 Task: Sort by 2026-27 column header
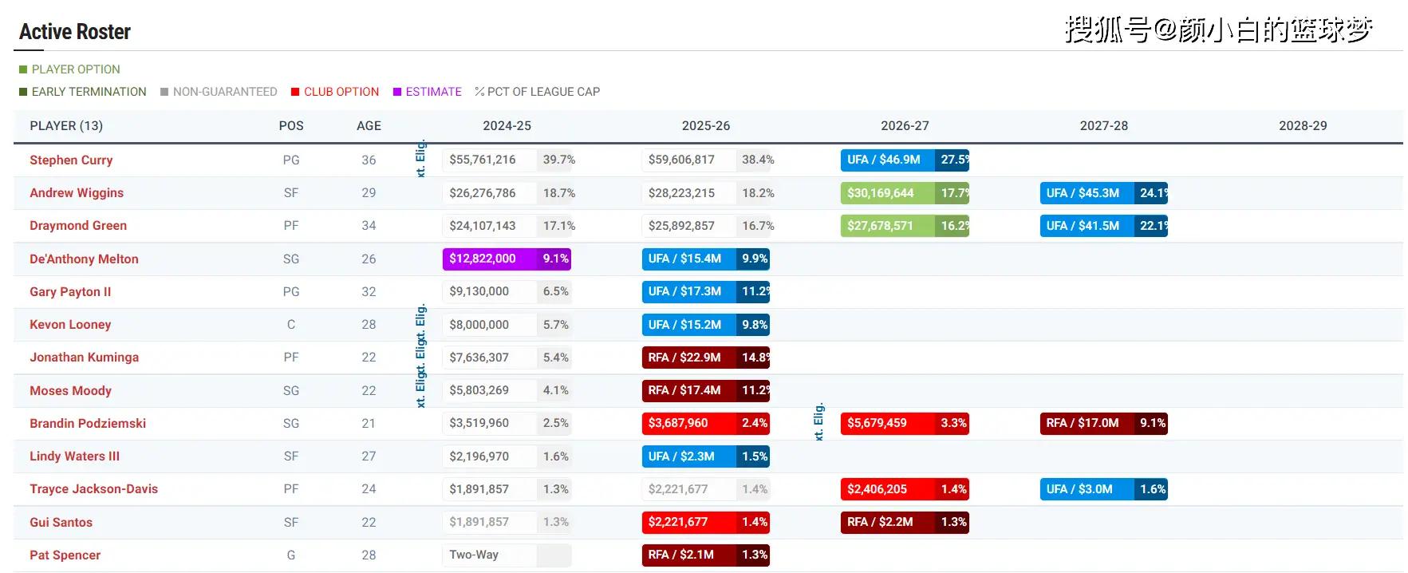(x=905, y=126)
